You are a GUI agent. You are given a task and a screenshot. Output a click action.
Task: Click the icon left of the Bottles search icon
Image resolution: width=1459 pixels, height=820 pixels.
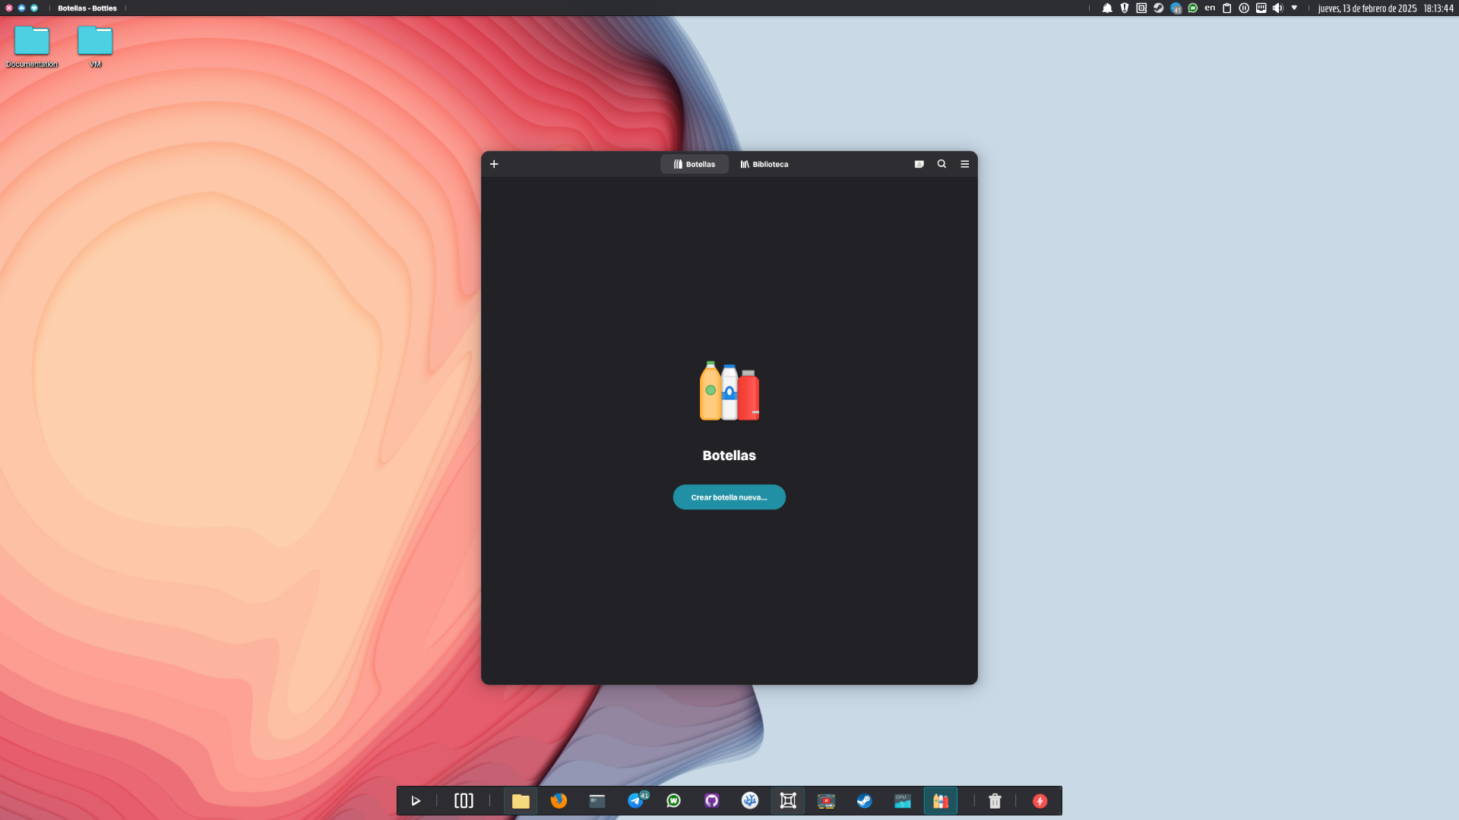(919, 164)
